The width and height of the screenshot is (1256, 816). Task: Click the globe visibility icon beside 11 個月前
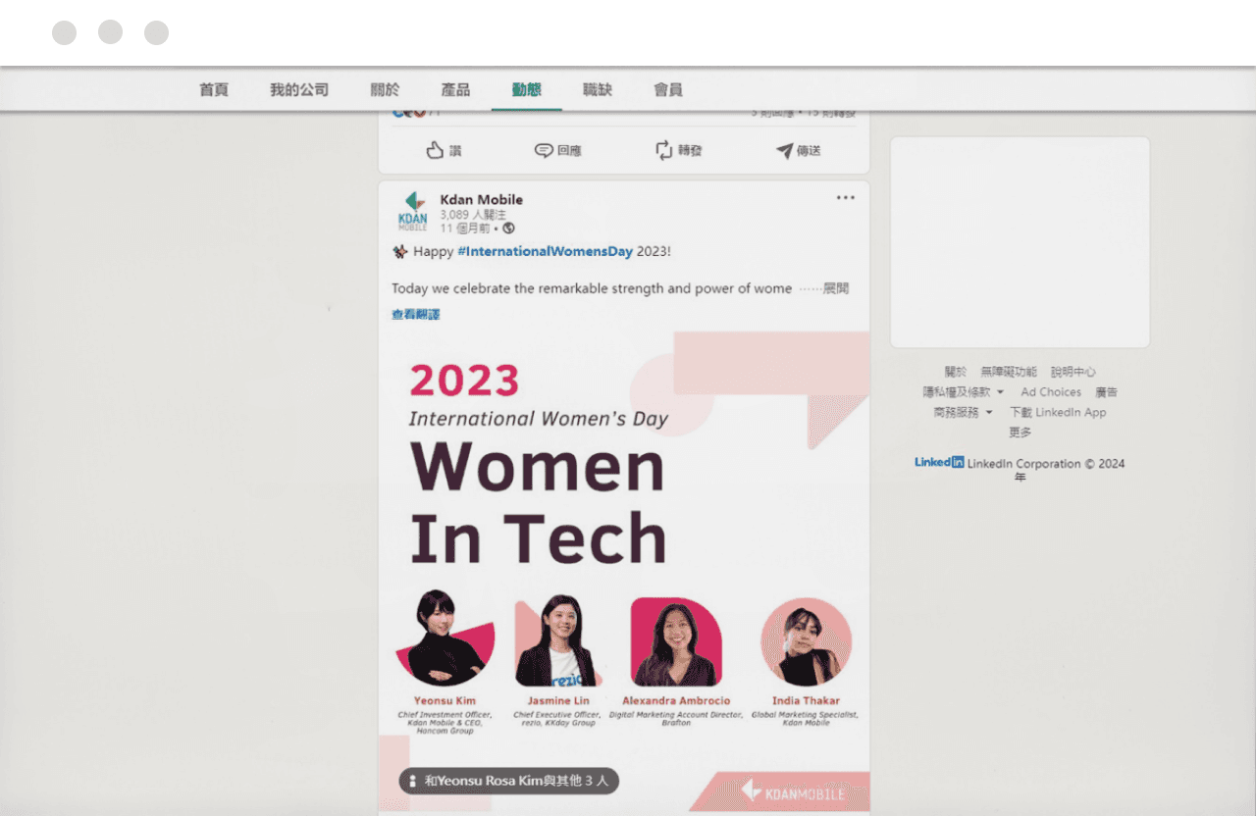pyautogui.click(x=508, y=228)
